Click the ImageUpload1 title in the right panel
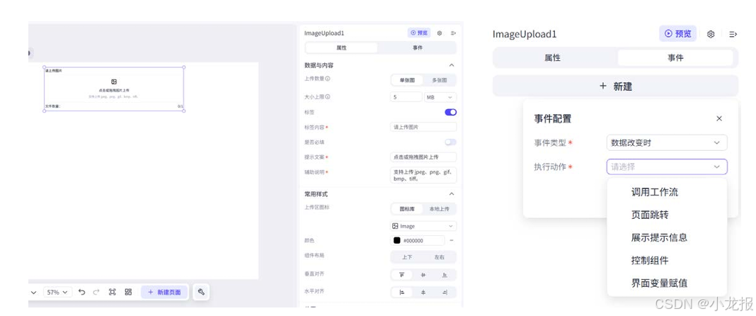 coord(525,34)
